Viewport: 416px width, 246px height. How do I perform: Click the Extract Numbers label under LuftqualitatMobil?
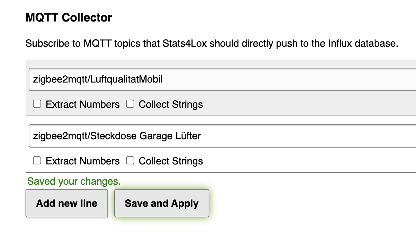83,104
